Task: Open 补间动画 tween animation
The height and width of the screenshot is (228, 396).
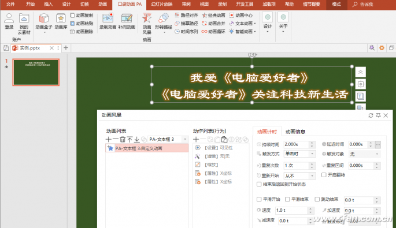Action: 127,21
